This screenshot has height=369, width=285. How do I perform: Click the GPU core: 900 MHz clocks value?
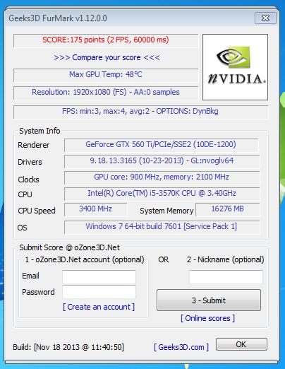point(162,177)
